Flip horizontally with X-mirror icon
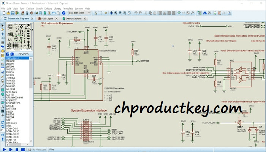Screen dimensions: 266x152 click(3, 135)
